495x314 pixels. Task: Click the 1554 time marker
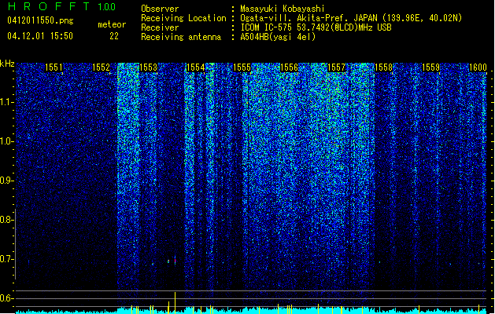pyautogui.click(x=195, y=68)
